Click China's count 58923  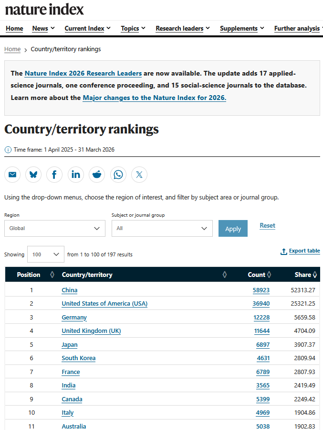(x=261, y=290)
